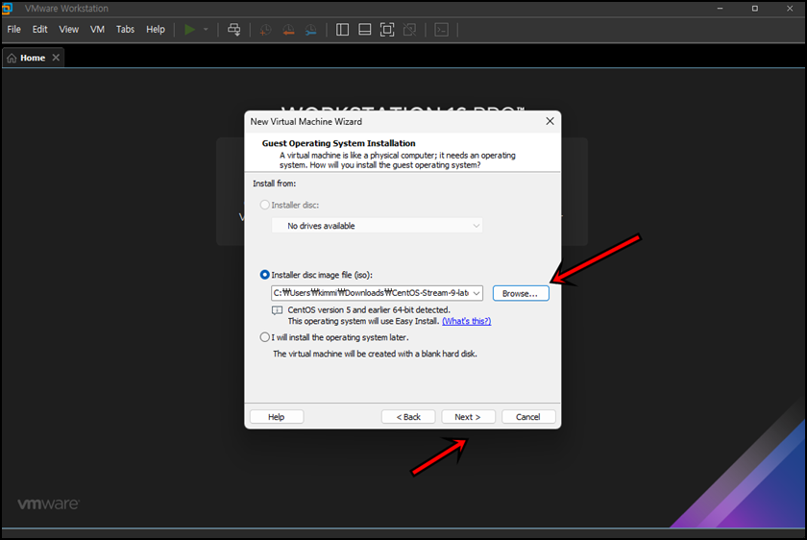Open the Tabs menu
Viewport: 807px width, 540px height.
click(x=125, y=30)
